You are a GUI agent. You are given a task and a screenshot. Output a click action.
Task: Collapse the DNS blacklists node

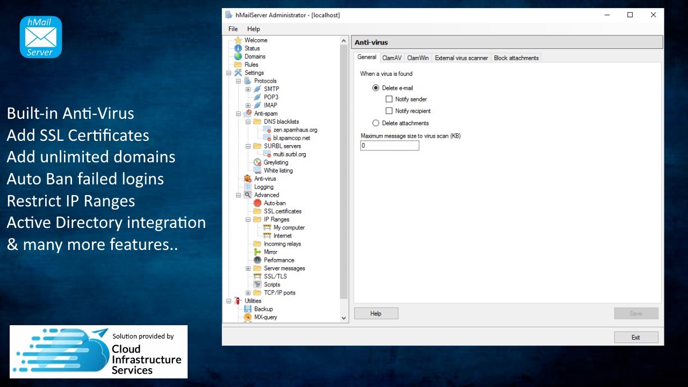(248, 122)
